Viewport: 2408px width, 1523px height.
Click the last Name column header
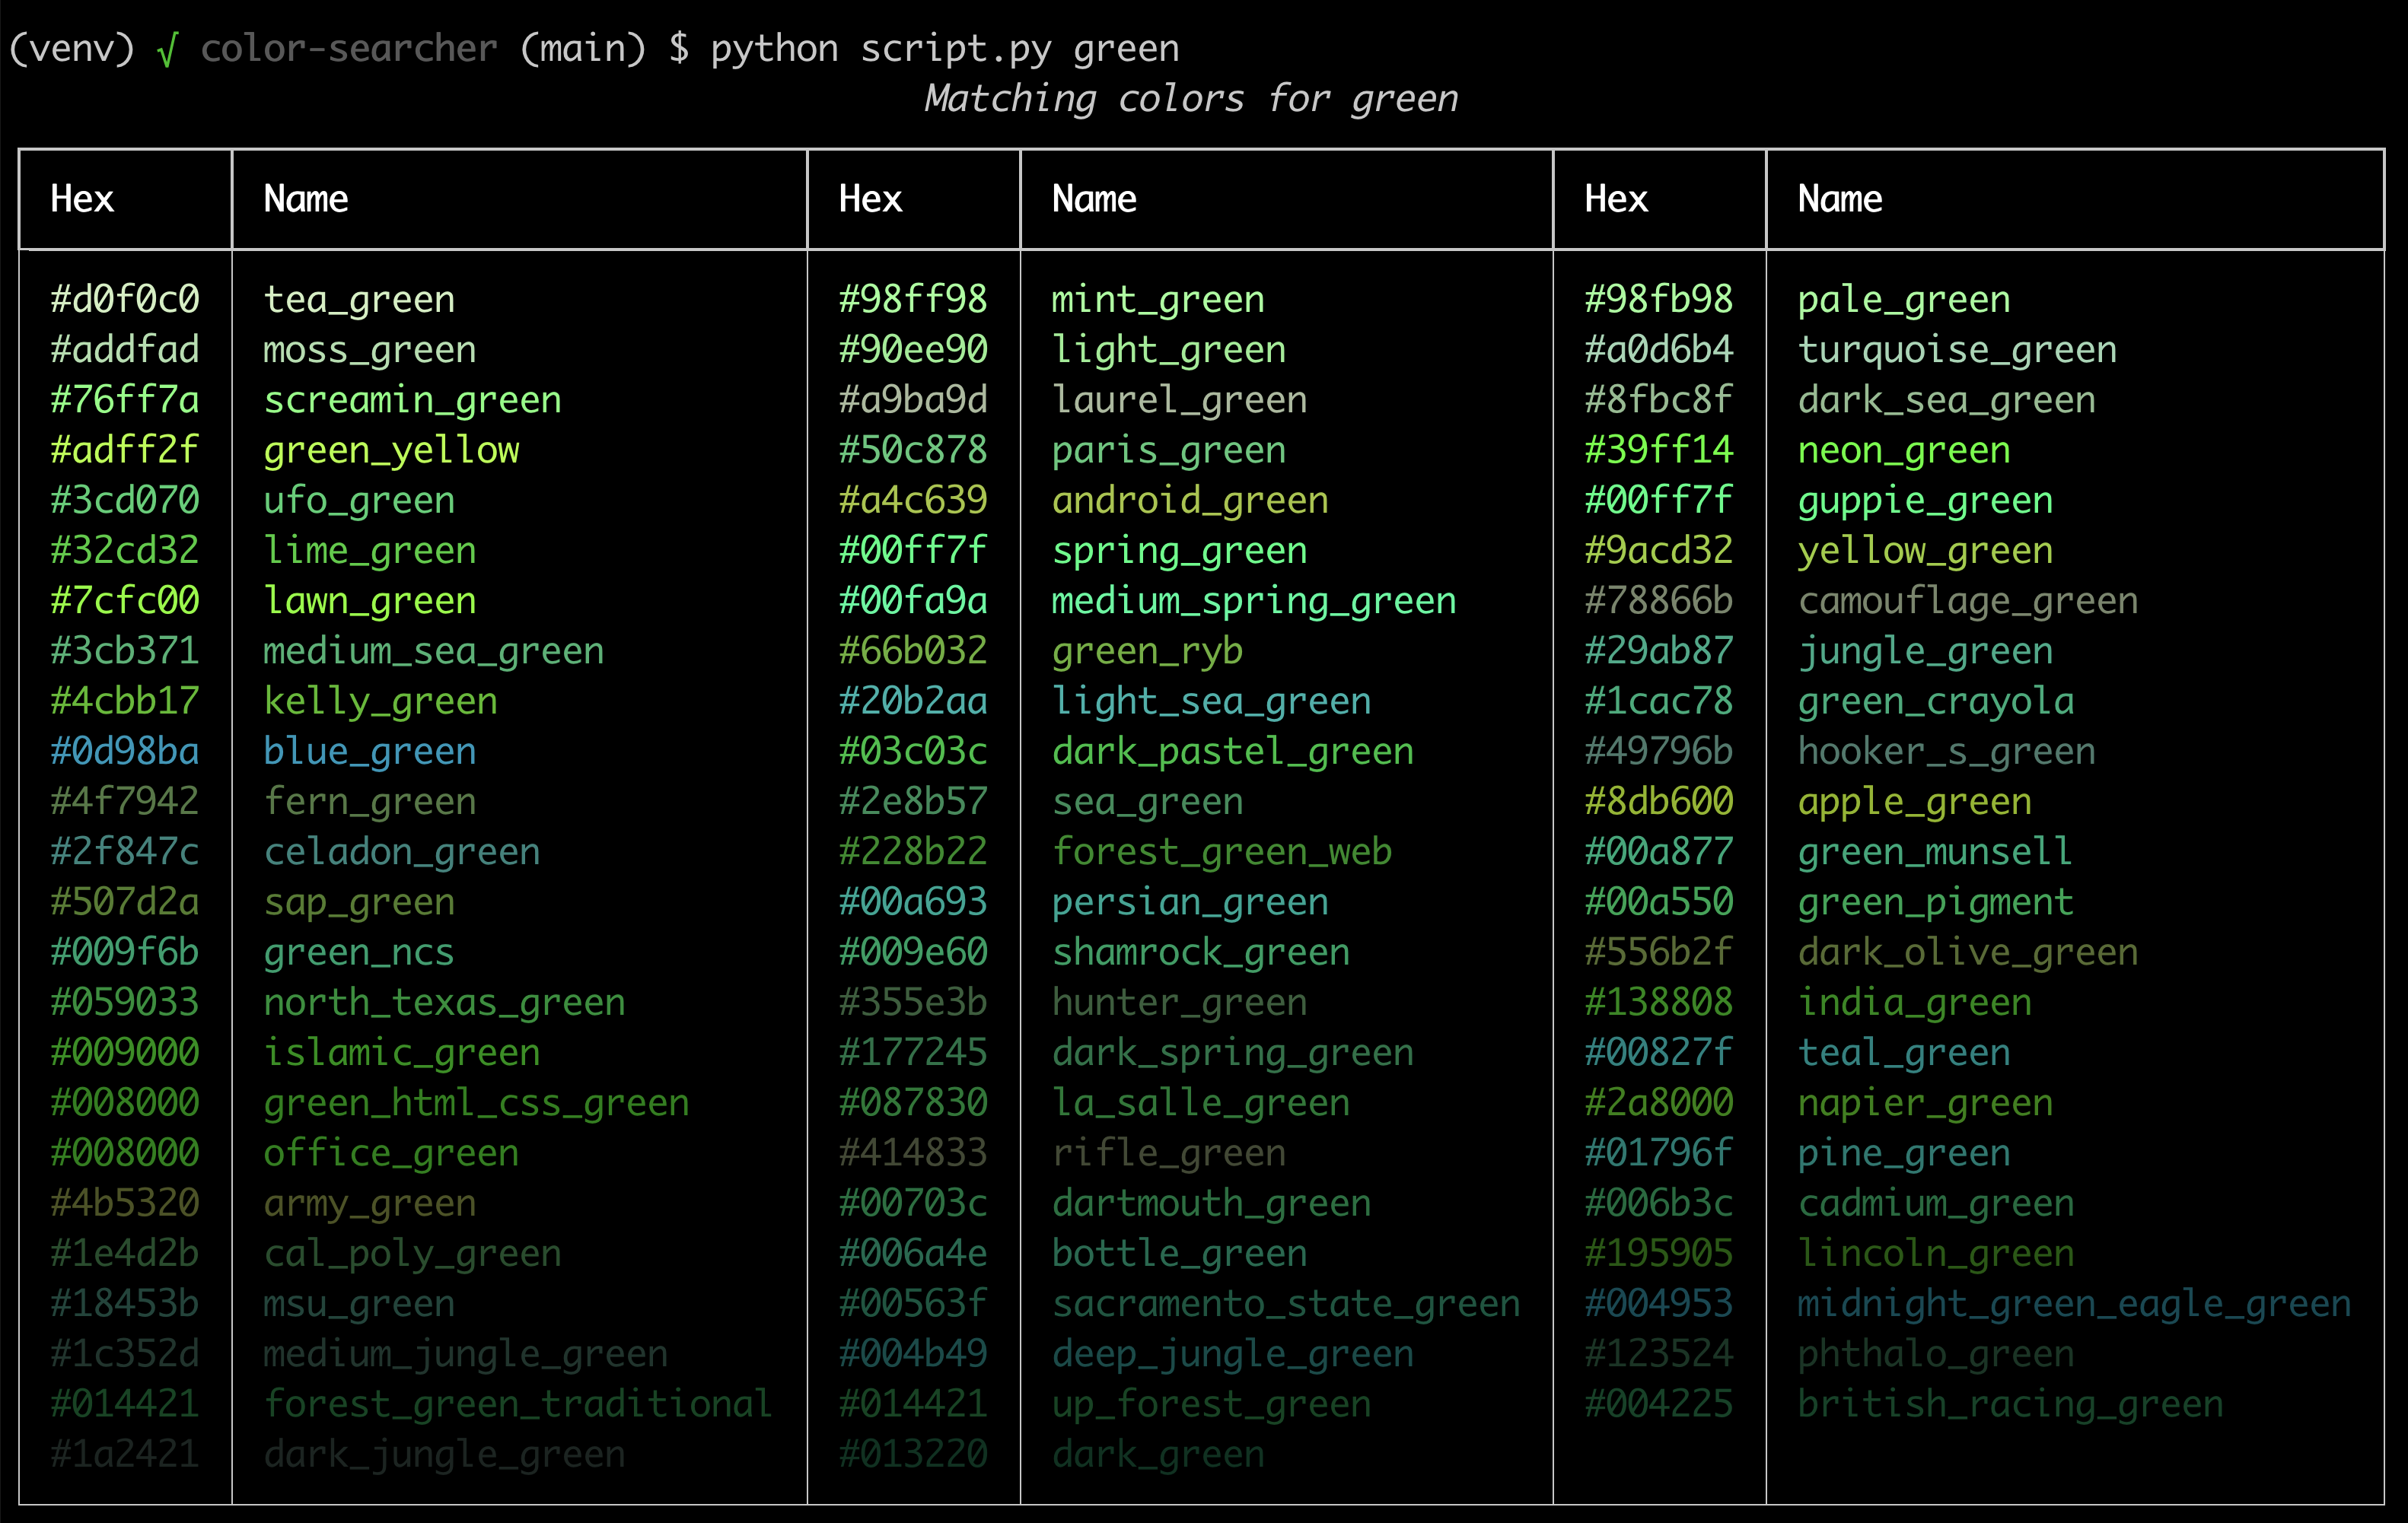[1839, 199]
